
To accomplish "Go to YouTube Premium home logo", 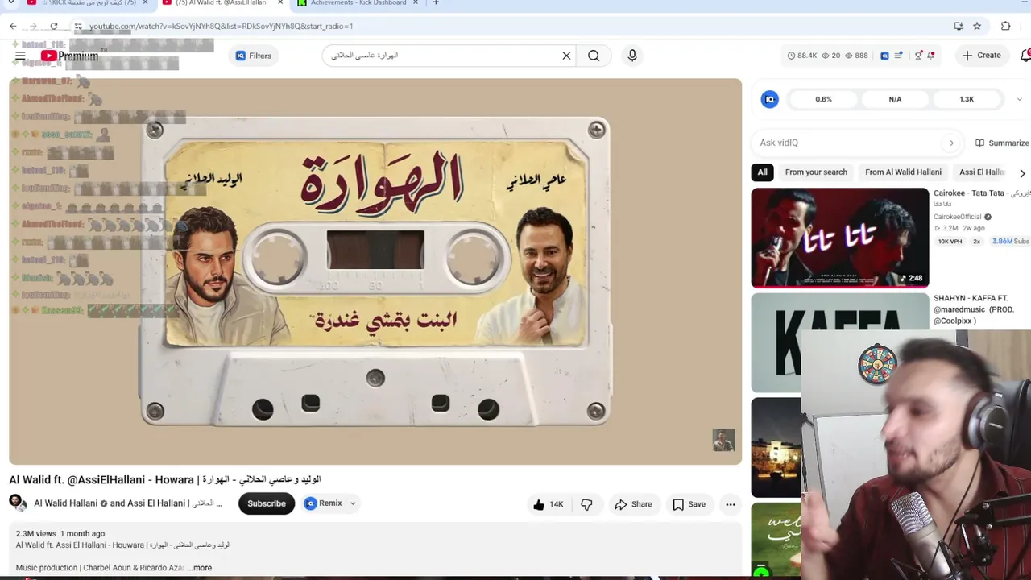I will tap(69, 56).
